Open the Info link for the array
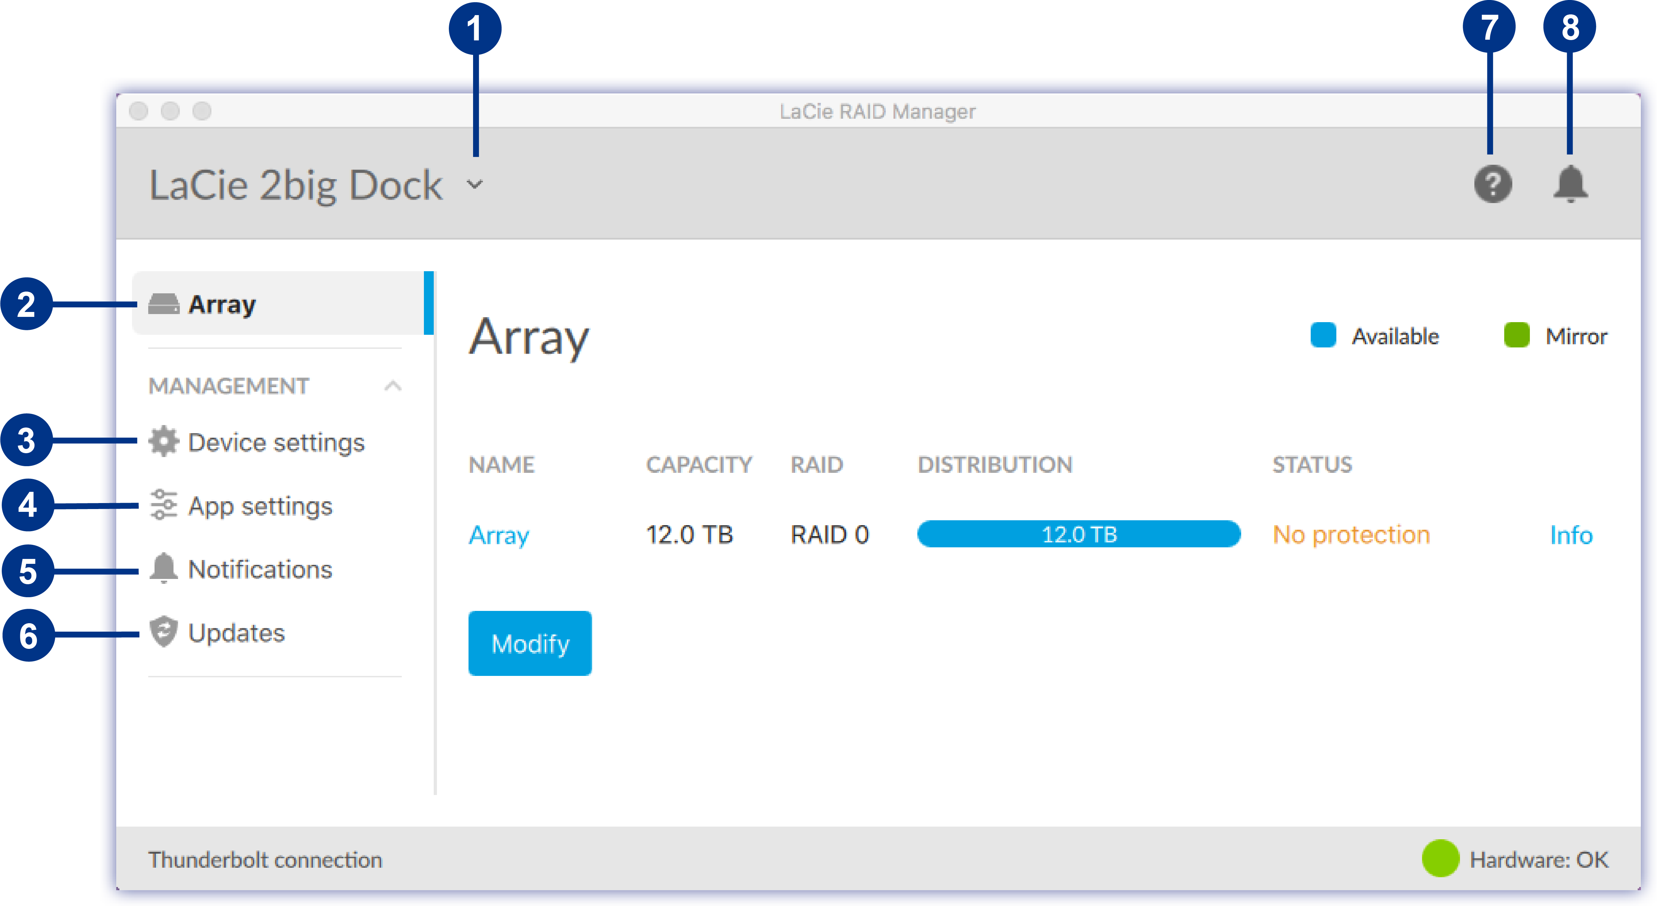Viewport: 1657px width, 906px height. coord(1570,535)
